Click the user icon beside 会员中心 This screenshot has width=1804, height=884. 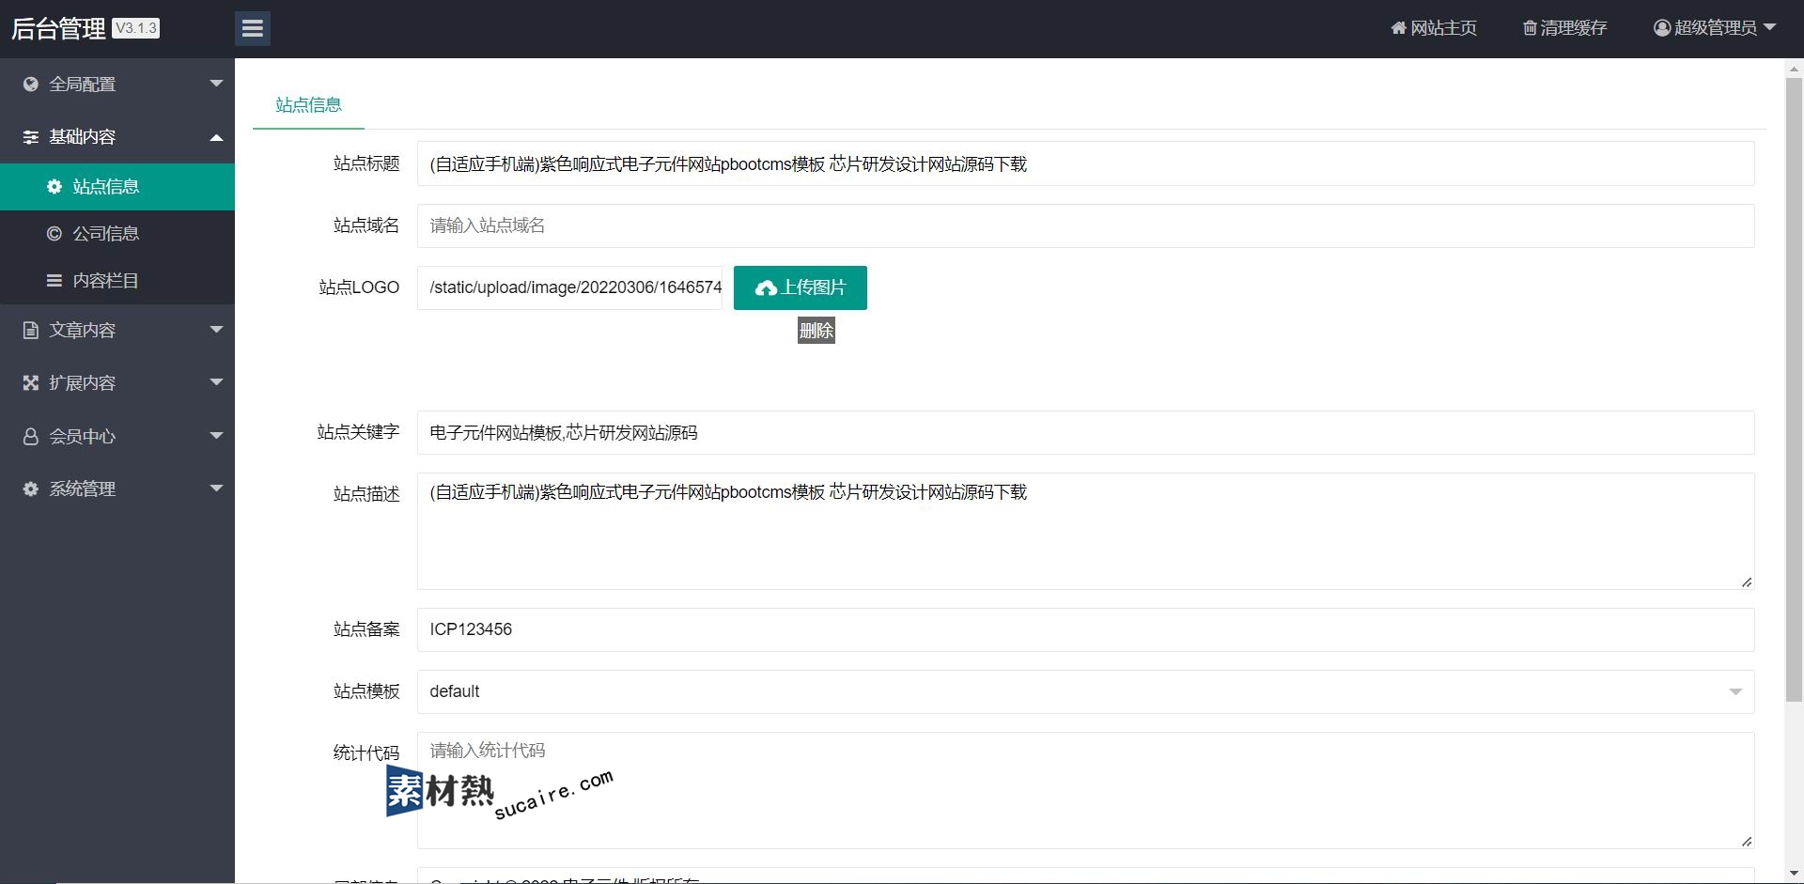pos(31,437)
